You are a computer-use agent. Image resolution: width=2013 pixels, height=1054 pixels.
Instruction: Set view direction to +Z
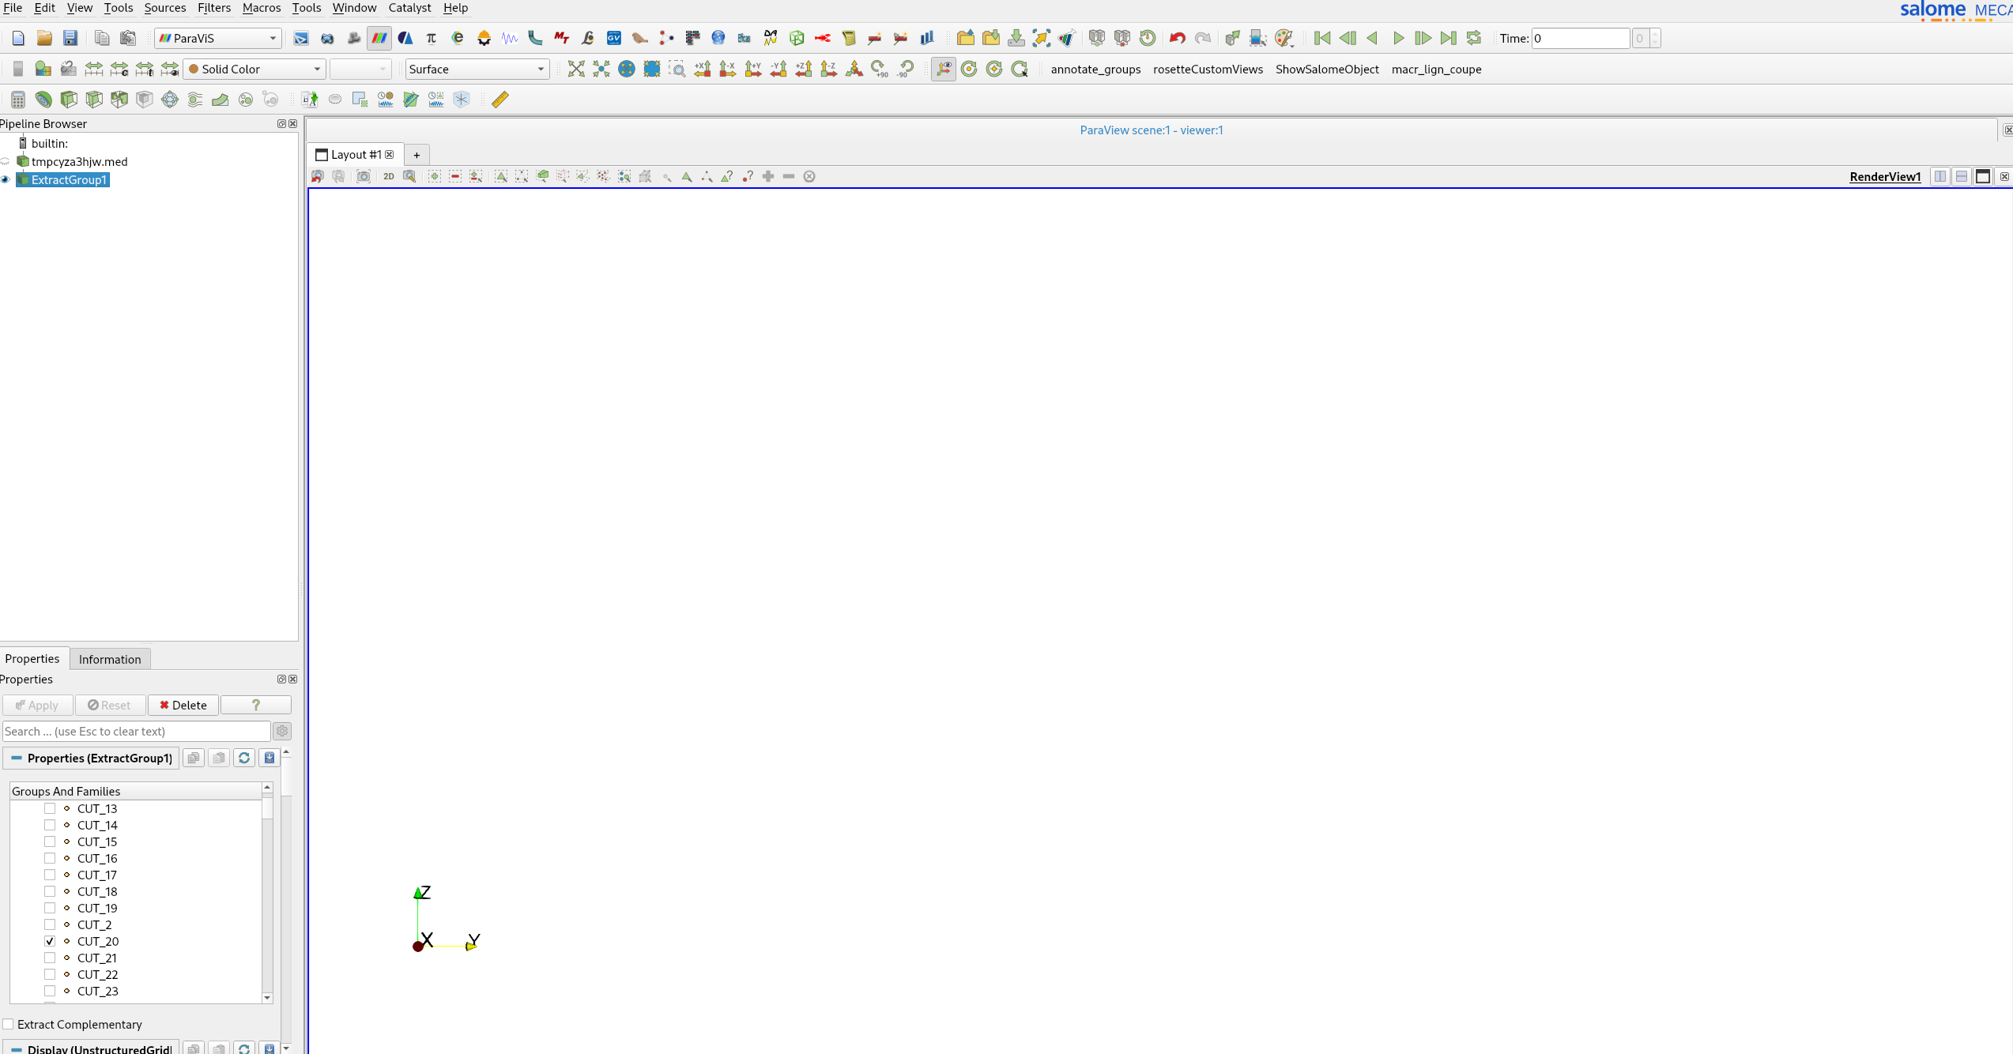(804, 69)
